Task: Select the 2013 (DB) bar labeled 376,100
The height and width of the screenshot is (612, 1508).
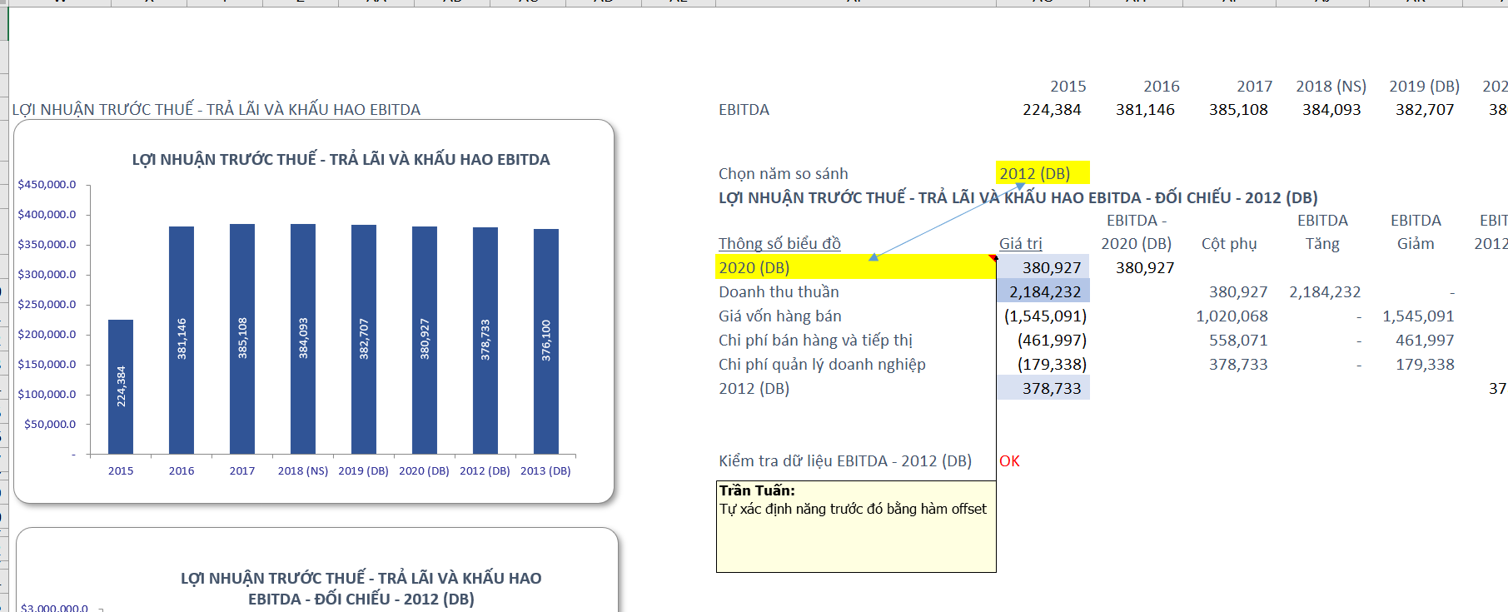Action: click(546, 341)
